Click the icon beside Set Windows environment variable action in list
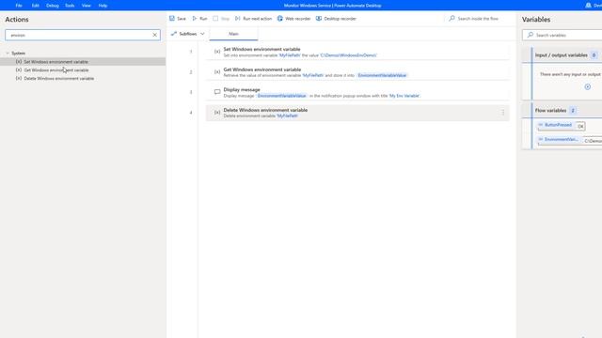The width and height of the screenshot is (602, 338). click(19, 62)
